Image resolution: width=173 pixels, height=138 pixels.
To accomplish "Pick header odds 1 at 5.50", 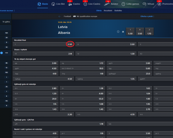I will click(130, 32).
